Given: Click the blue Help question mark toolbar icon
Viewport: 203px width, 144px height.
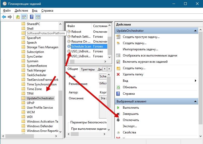Looking at the screenshot, I should click(x=32, y=17).
